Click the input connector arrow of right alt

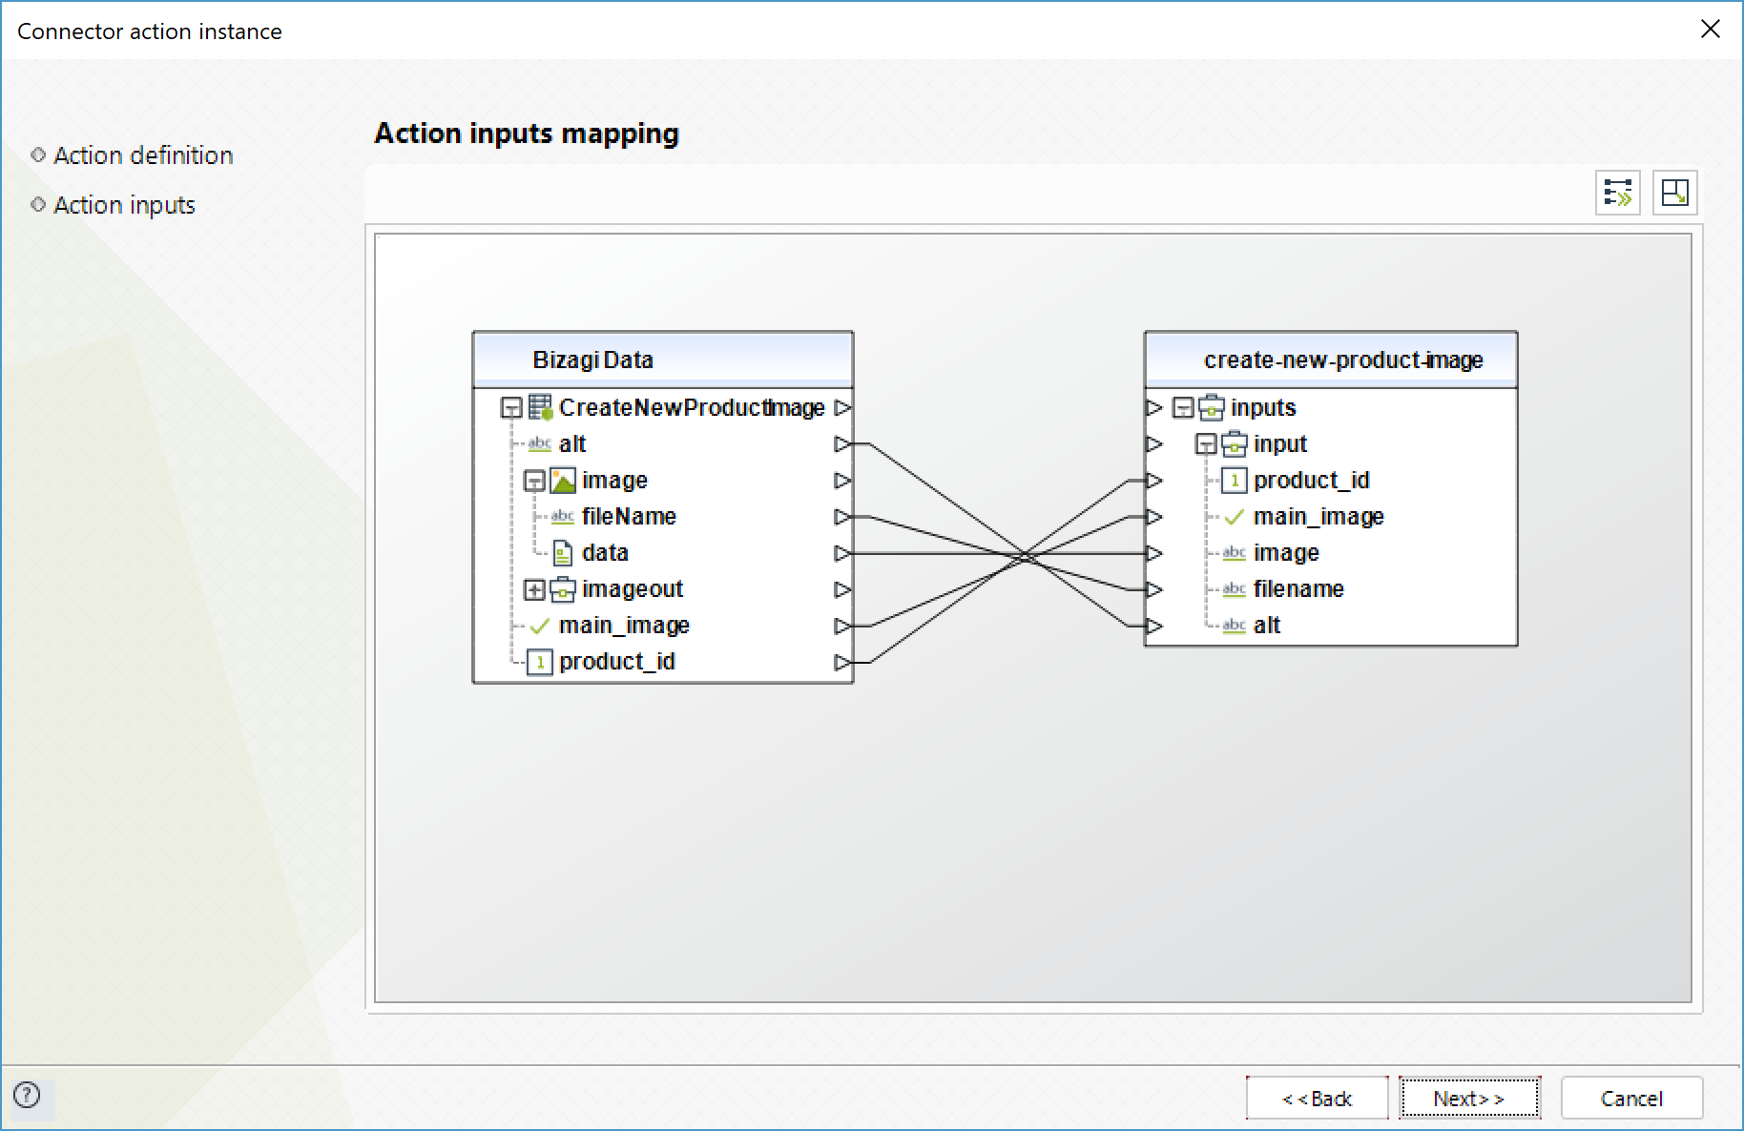click(1154, 626)
